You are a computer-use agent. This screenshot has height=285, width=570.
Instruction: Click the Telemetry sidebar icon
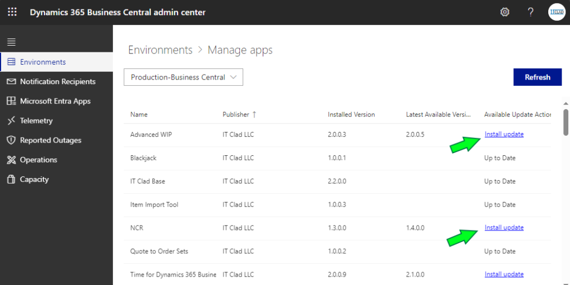point(11,121)
